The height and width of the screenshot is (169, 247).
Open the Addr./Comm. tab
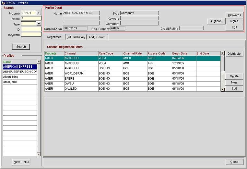(98, 37)
